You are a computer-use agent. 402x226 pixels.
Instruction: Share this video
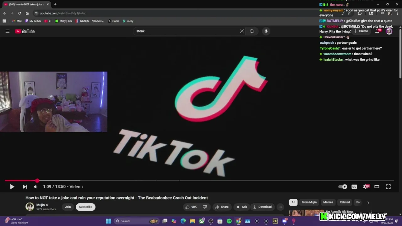(x=222, y=207)
